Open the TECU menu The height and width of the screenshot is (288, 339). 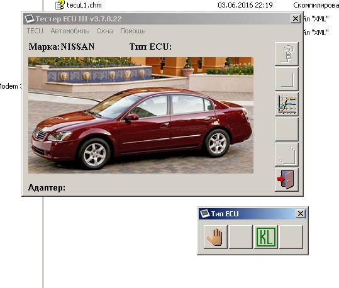35,31
